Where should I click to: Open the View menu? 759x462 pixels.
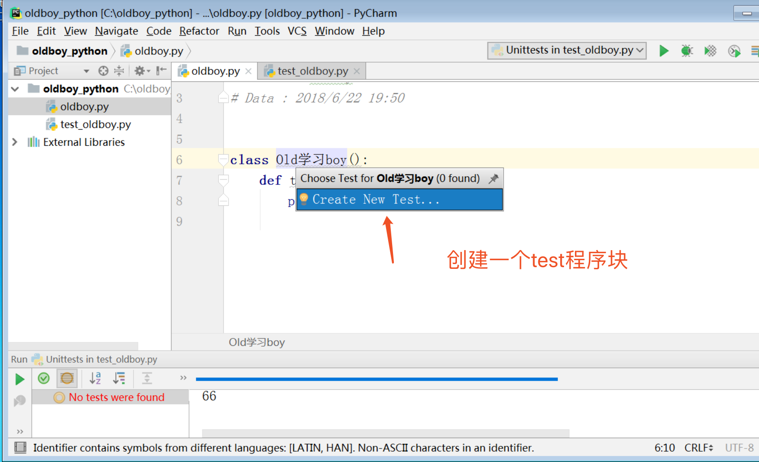point(75,31)
